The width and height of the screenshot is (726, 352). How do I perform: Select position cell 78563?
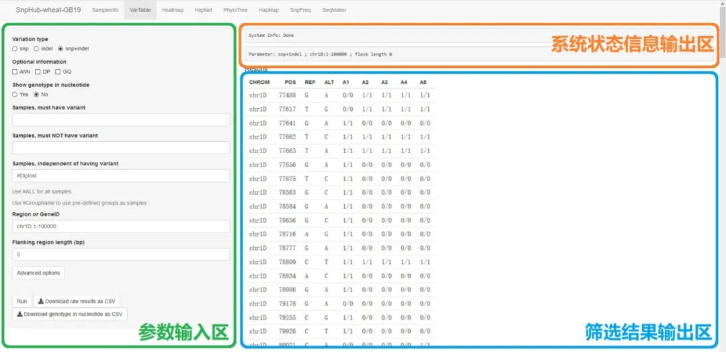[x=287, y=192]
